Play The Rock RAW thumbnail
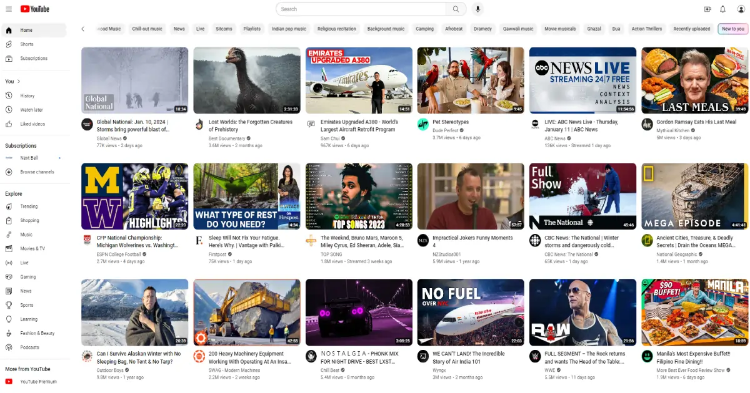The image size is (750, 393). click(583, 312)
